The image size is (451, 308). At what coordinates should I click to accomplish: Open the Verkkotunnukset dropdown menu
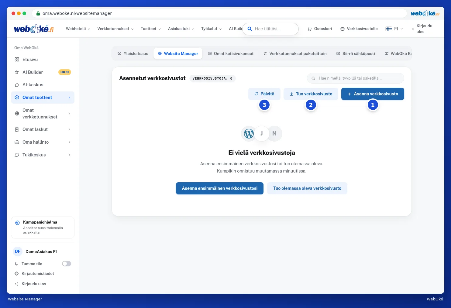click(115, 29)
